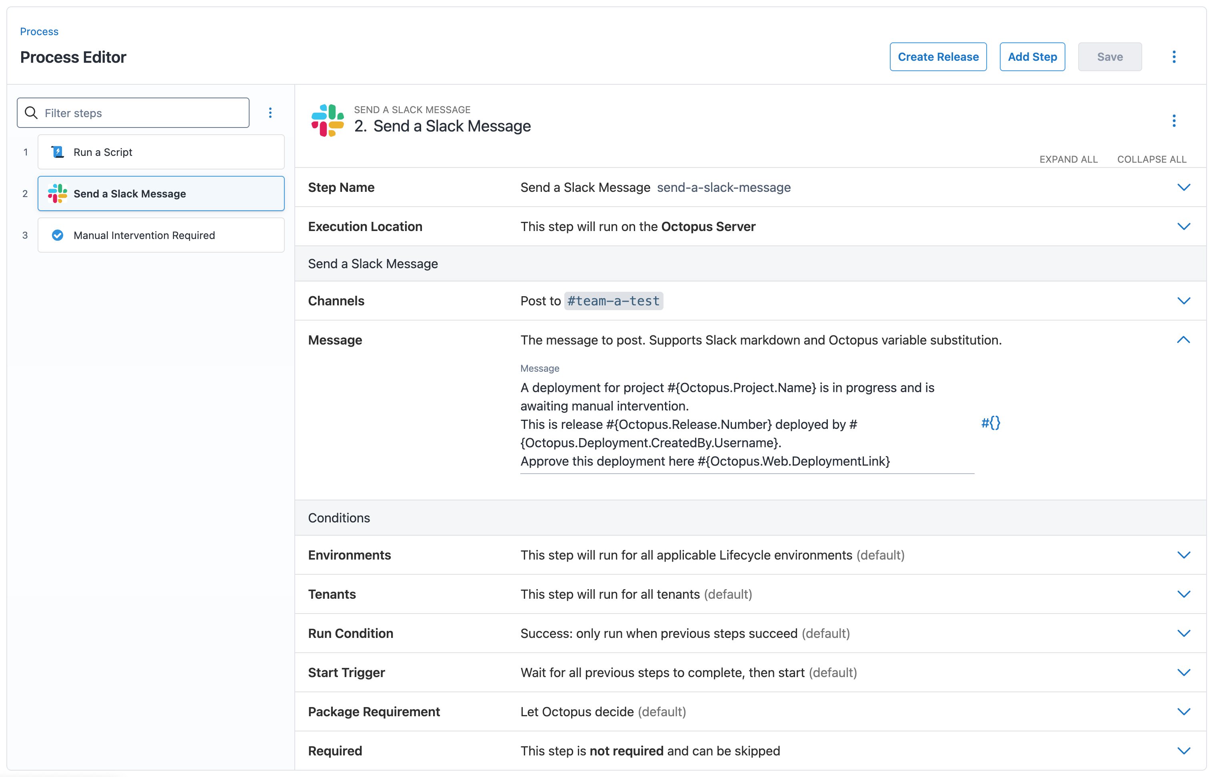Click the Start Trigger label
The width and height of the screenshot is (1211, 777).
point(346,673)
